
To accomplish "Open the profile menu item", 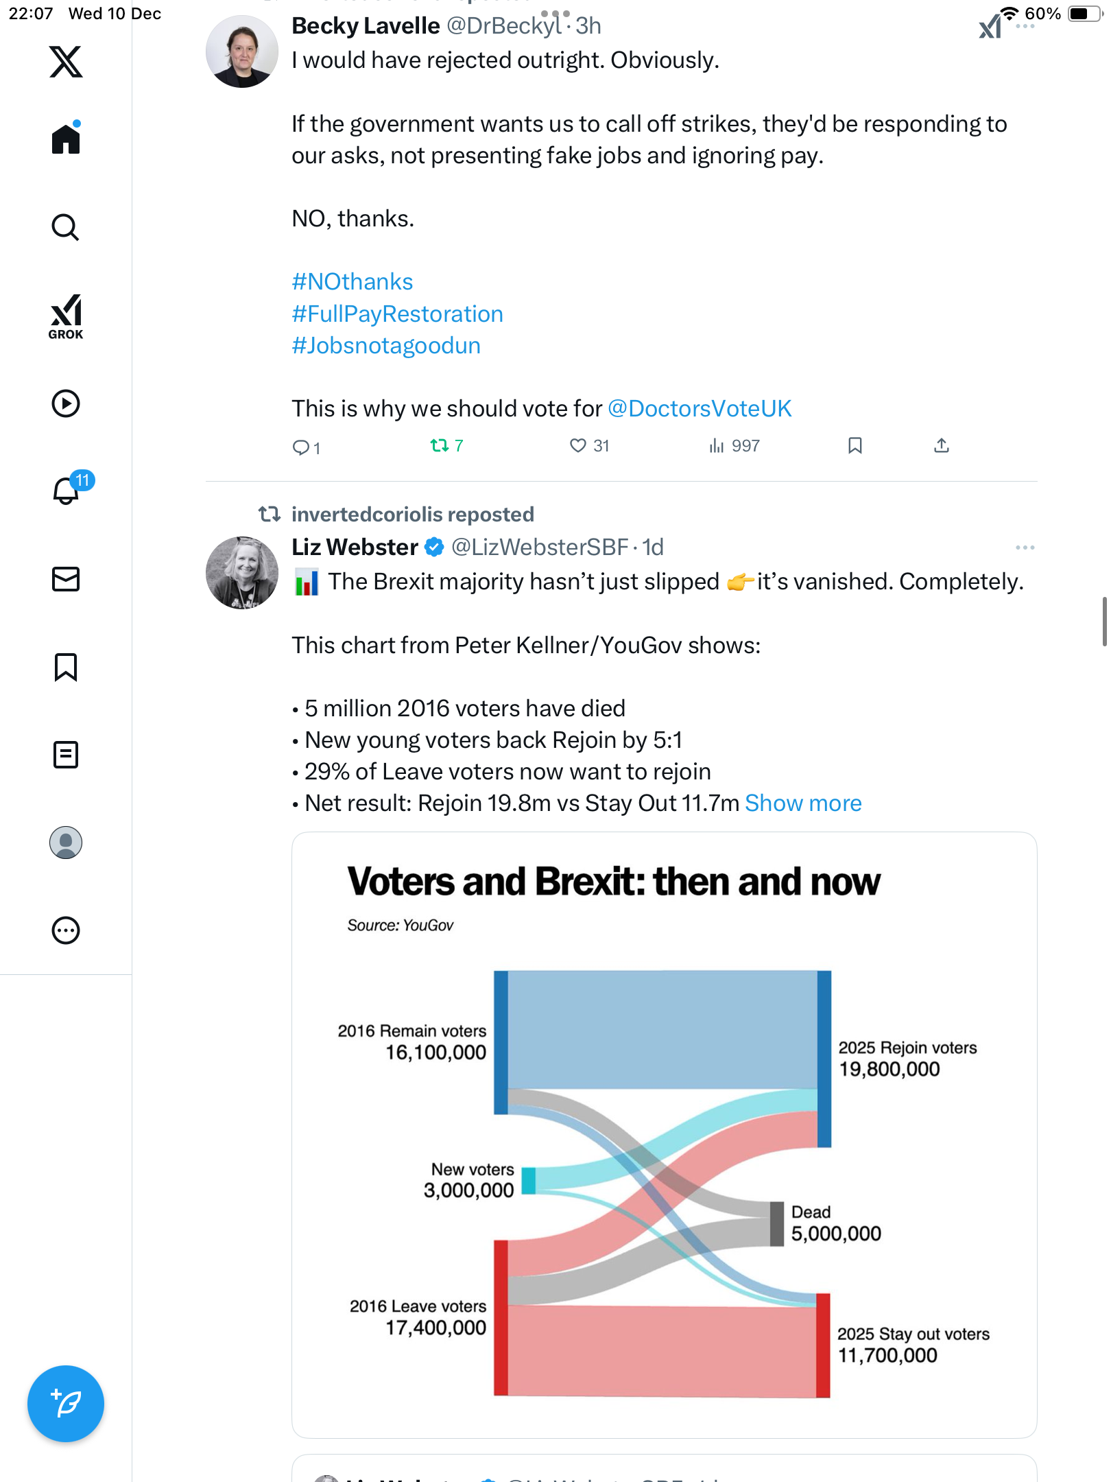I will [x=66, y=843].
